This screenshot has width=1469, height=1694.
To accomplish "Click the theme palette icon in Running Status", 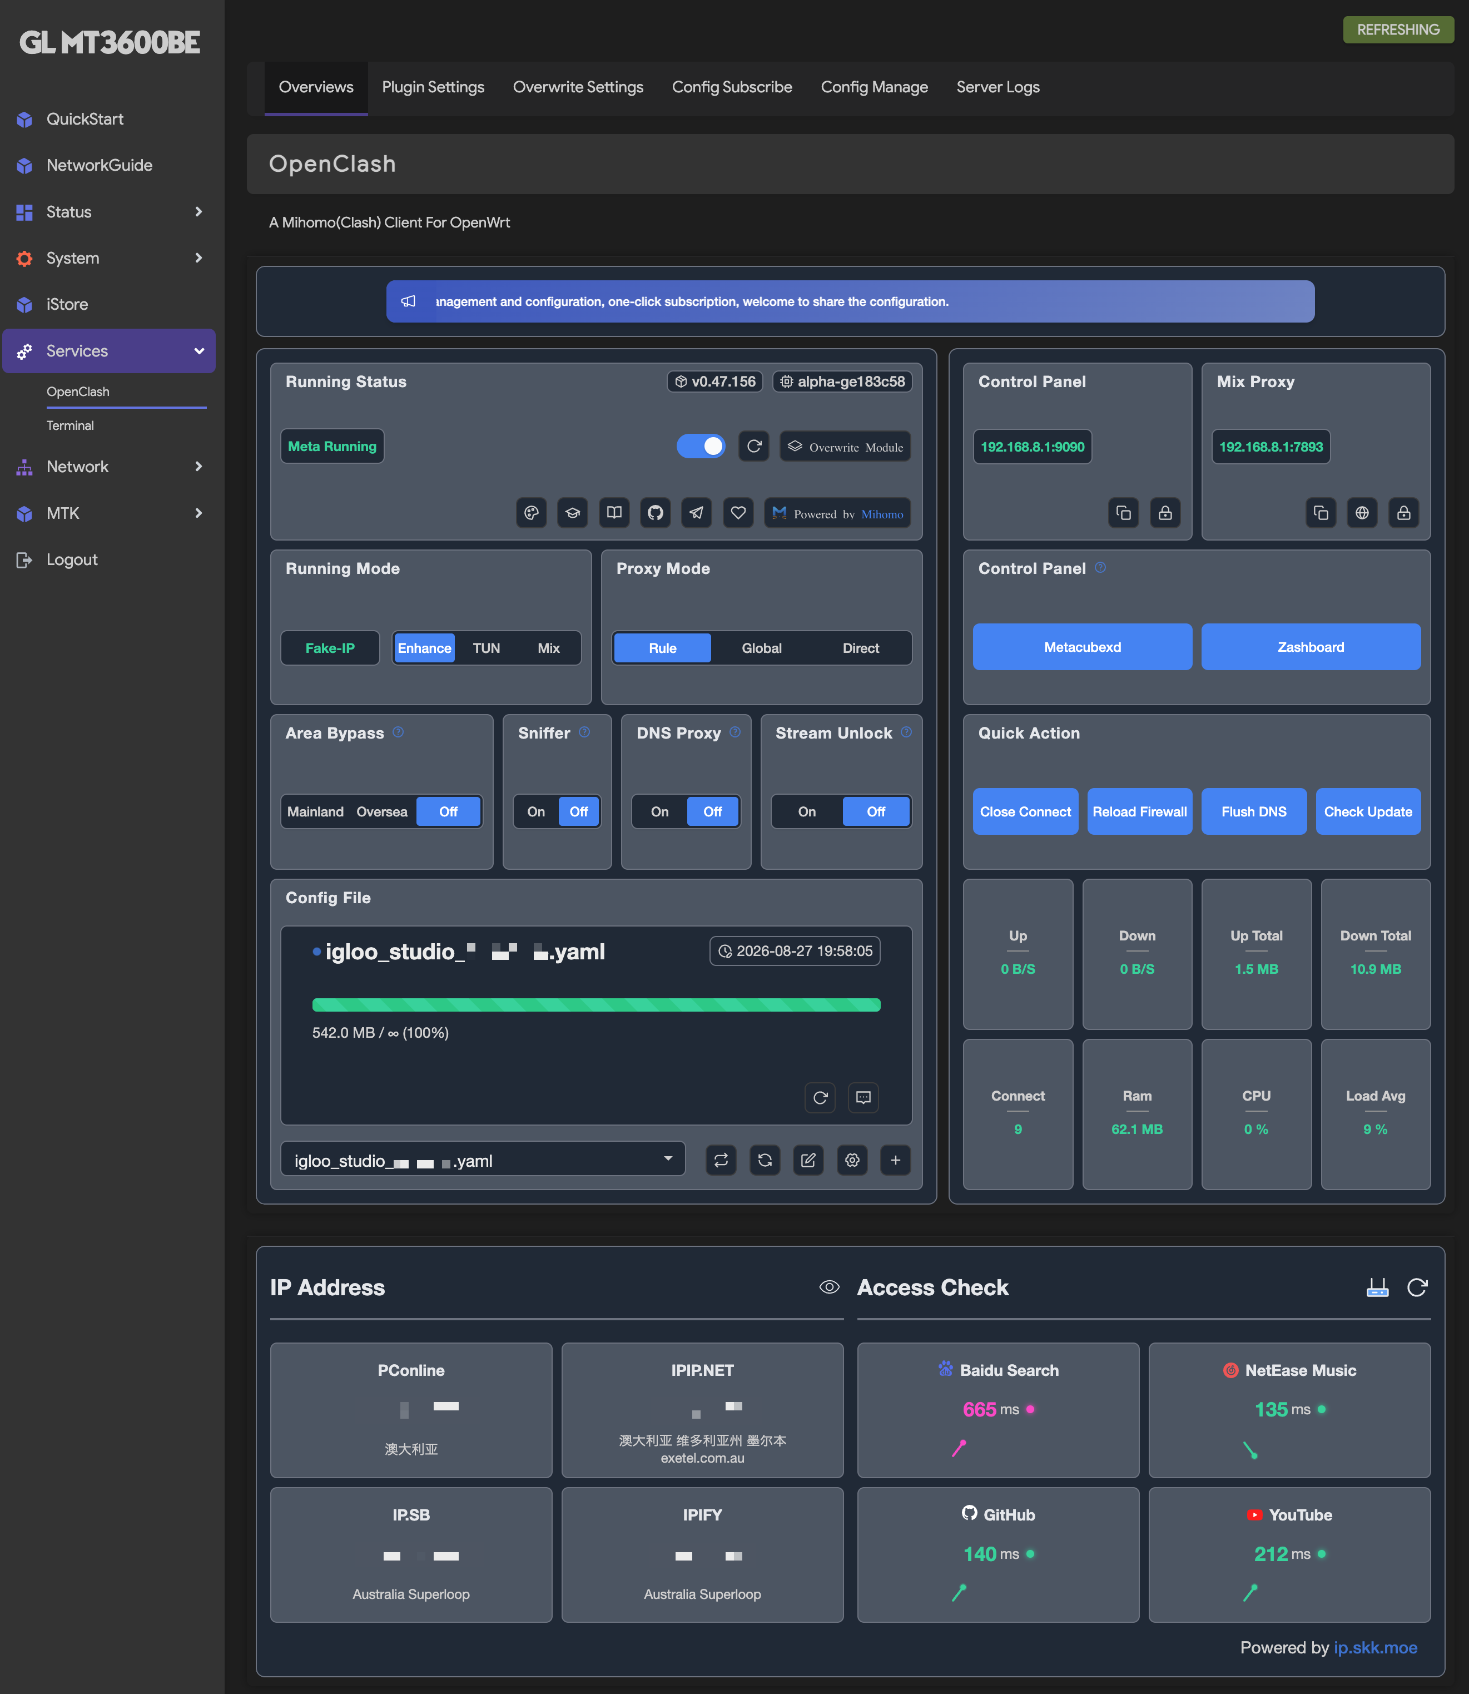I will pos(531,513).
